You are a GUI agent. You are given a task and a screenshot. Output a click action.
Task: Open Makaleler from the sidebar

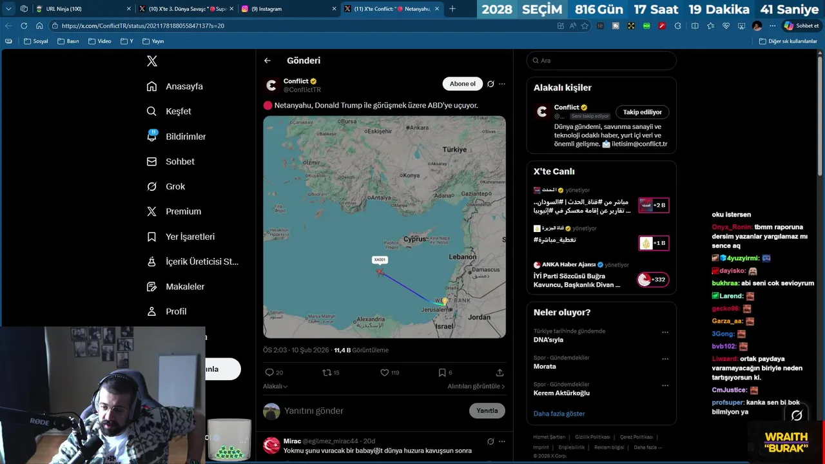coord(175,287)
